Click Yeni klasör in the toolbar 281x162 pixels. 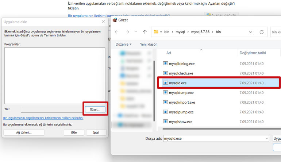point(148,44)
